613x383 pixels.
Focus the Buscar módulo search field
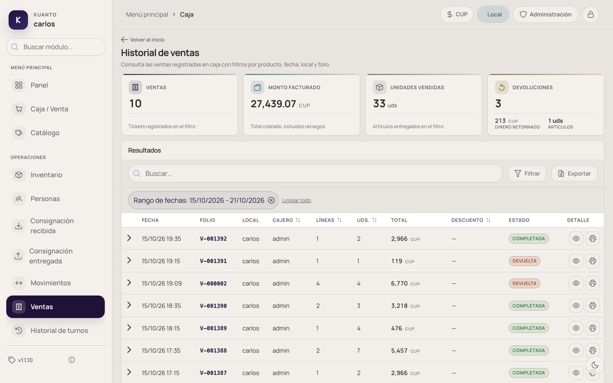(x=56, y=47)
